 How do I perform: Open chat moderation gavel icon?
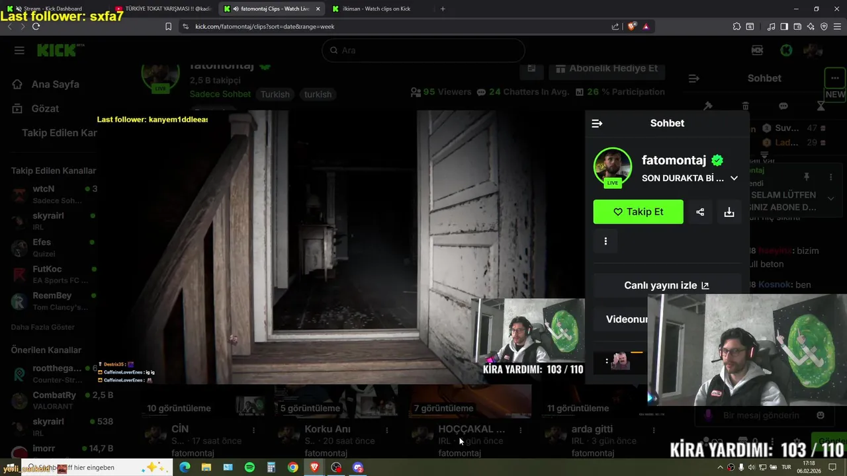pyautogui.click(x=707, y=106)
